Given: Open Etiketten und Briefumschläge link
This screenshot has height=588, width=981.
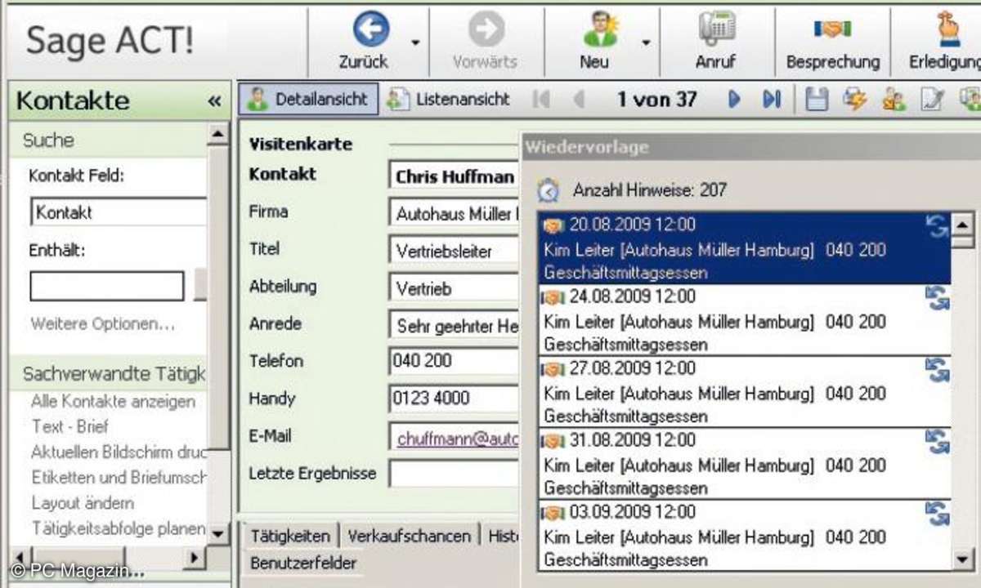Looking at the screenshot, I should point(119,477).
